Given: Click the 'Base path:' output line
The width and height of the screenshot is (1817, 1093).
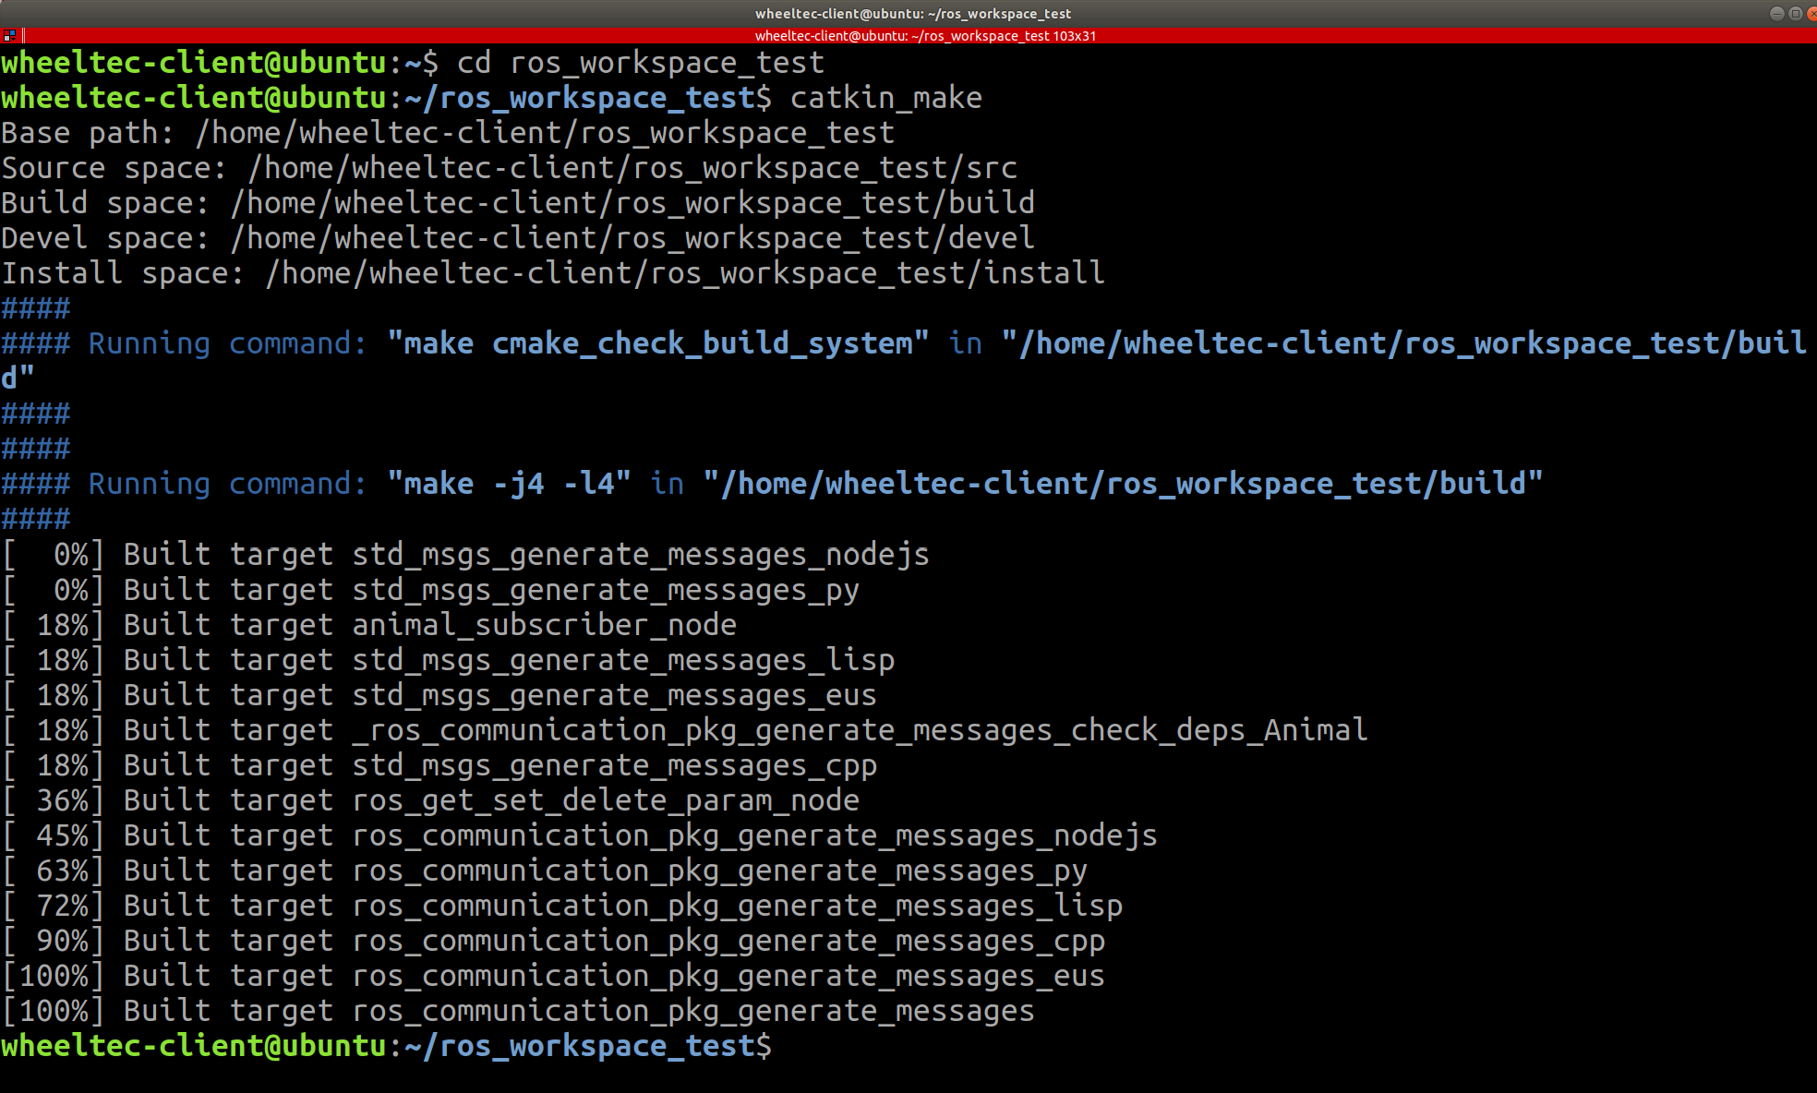Looking at the screenshot, I should [x=448, y=133].
